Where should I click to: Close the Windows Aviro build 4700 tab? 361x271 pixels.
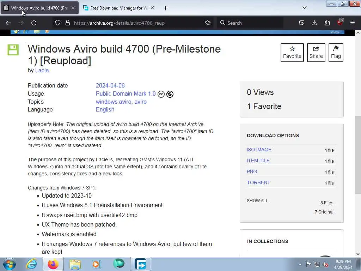coord(73,8)
